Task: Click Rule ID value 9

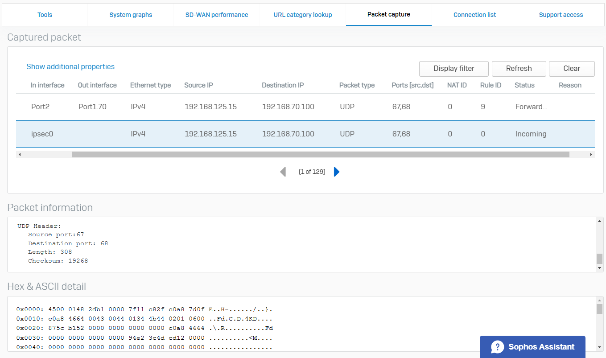Action: (x=483, y=107)
